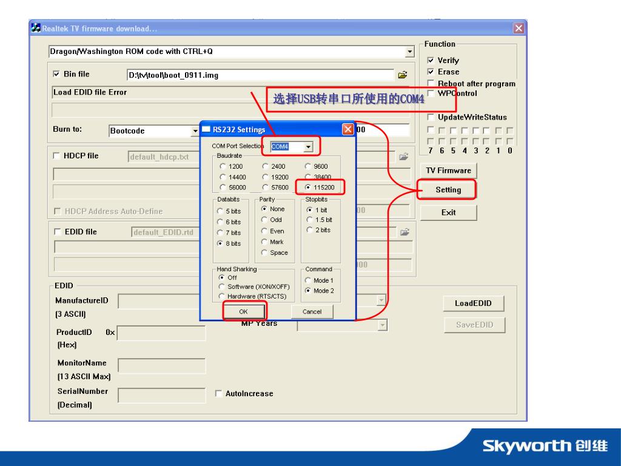
Task: Expand the ROM code type dropdown
Action: (409, 52)
